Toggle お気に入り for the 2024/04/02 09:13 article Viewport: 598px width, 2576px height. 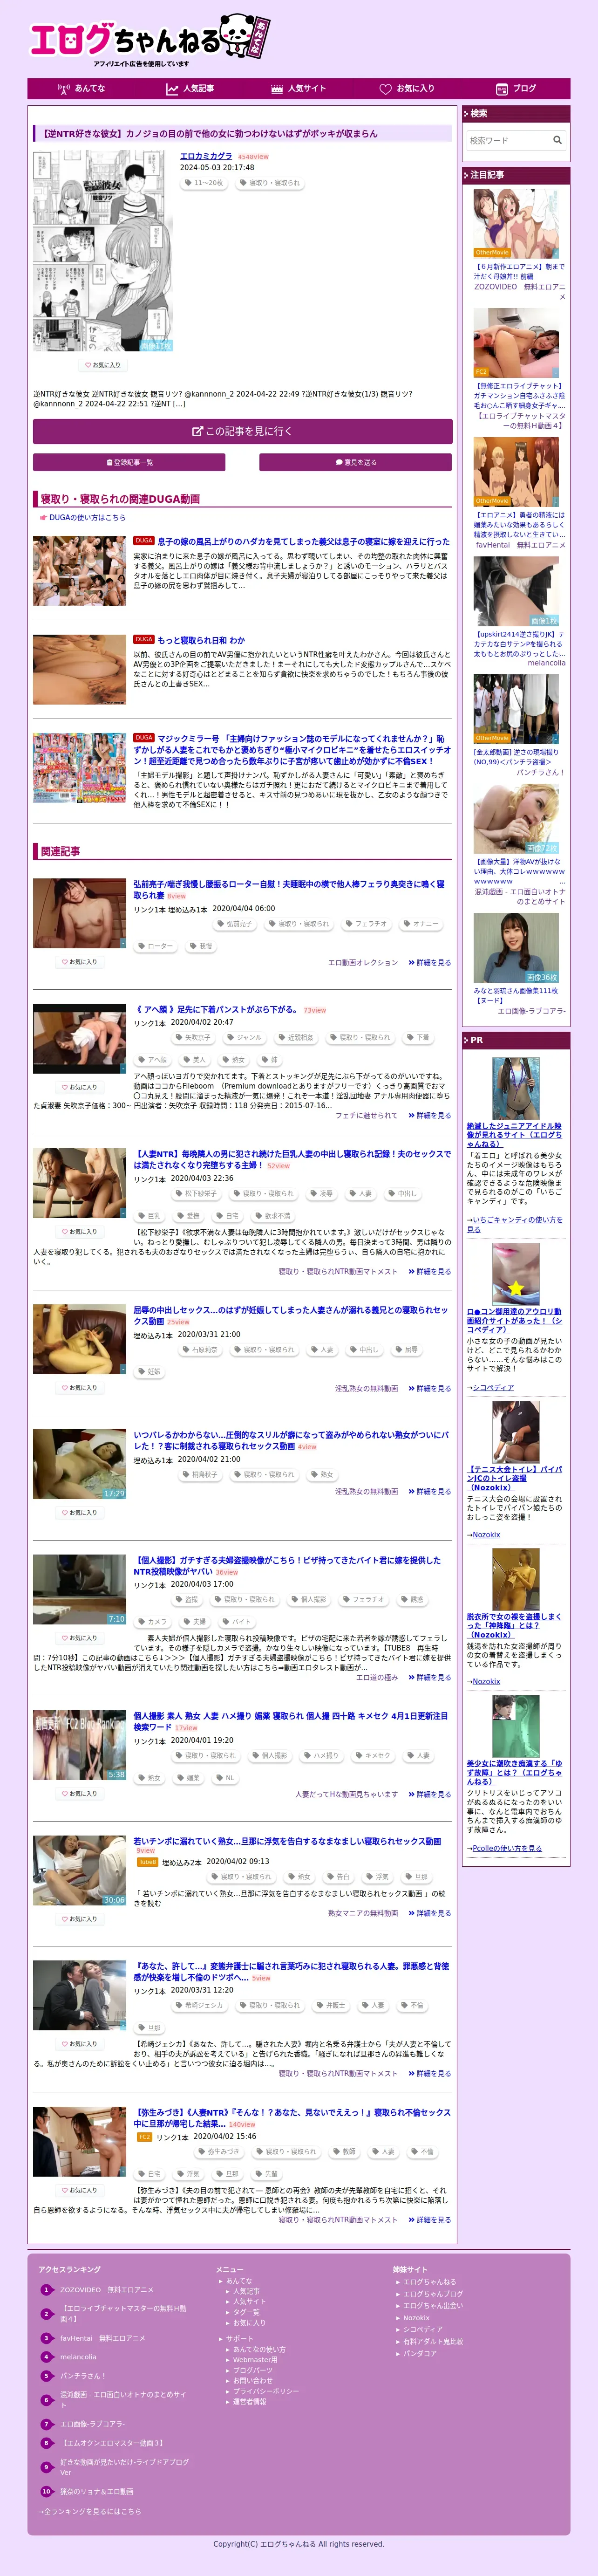click(x=79, y=1919)
